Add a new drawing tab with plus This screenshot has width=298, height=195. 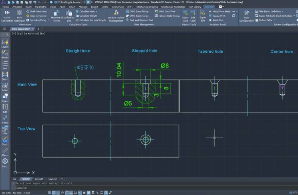click(x=38, y=29)
